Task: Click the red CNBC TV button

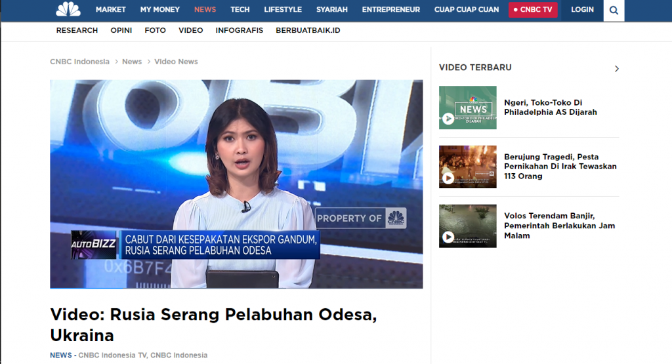Action: coord(533,9)
